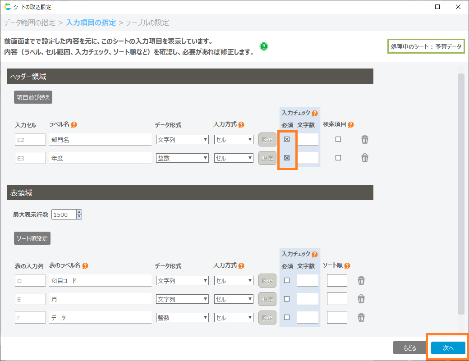Expand 入力方式 dropdown for 年度 row
This screenshot has height=361, width=469.
(x=234, y=158)
